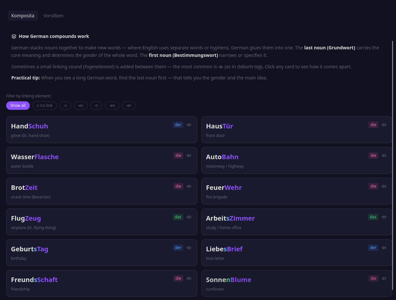
Task: Select the Komposita tab
Action: 23,16
